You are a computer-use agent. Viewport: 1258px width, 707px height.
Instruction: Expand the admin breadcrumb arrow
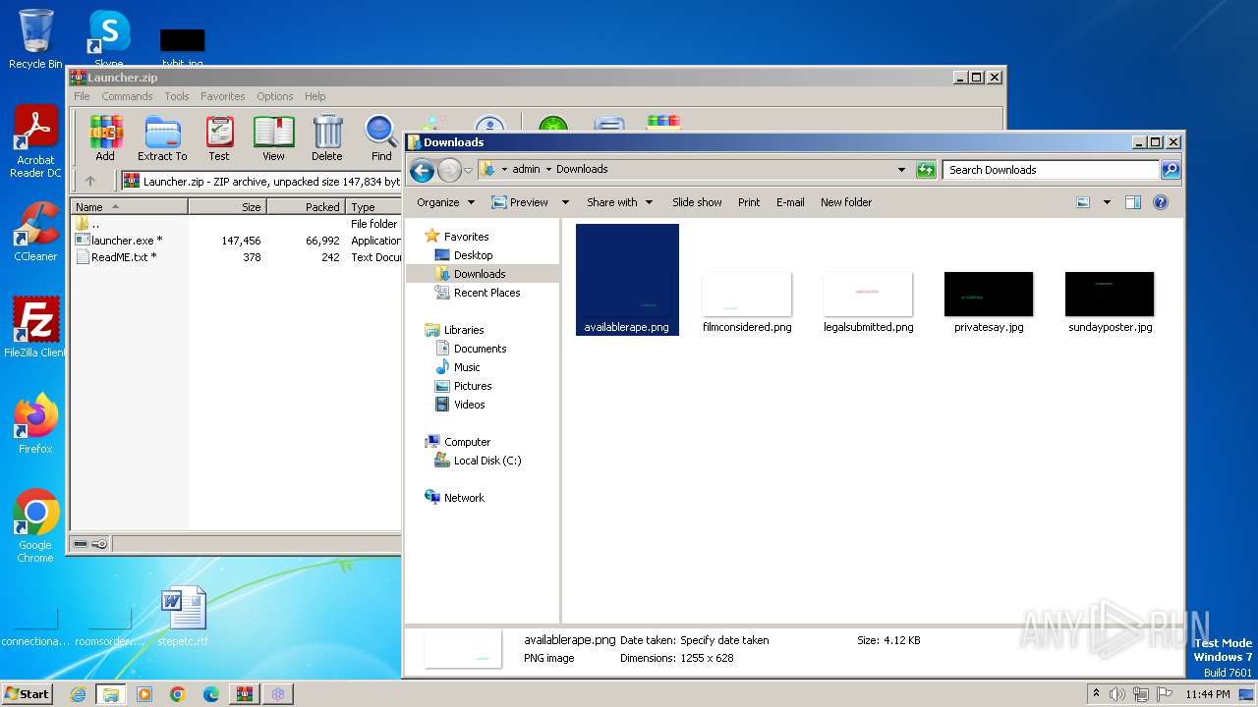[548, 169]
